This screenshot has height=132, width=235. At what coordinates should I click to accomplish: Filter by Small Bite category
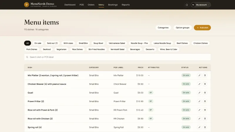pyautogui.click(x=83, y=43)
